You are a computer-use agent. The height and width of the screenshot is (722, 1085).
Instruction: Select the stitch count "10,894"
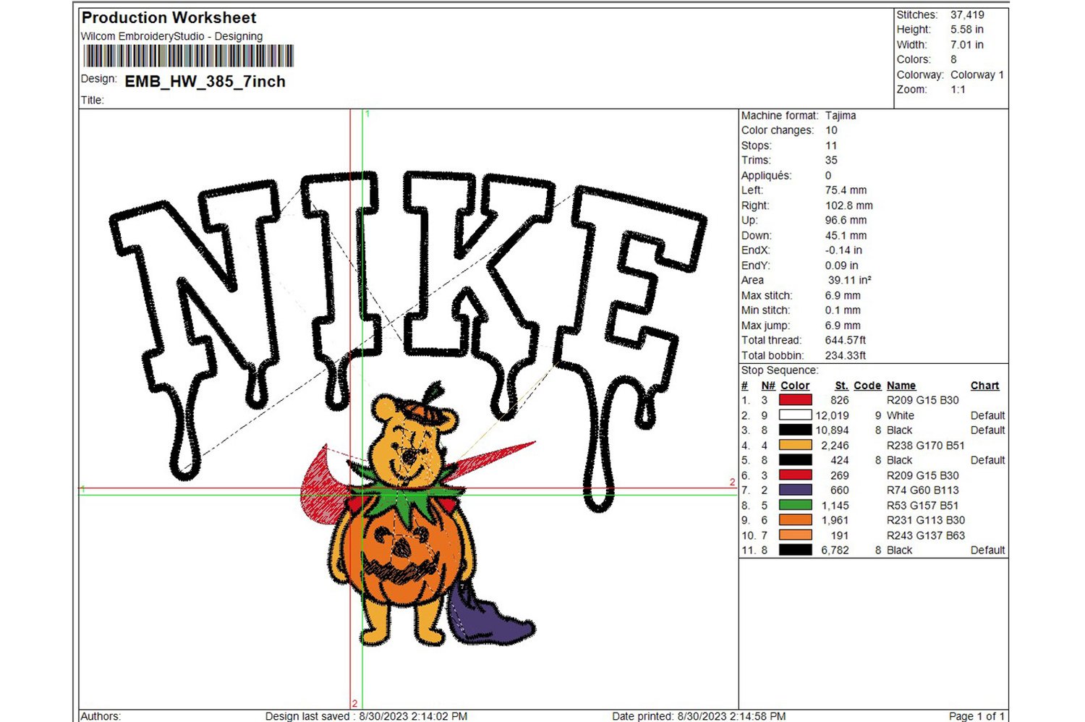coord(832,430)
